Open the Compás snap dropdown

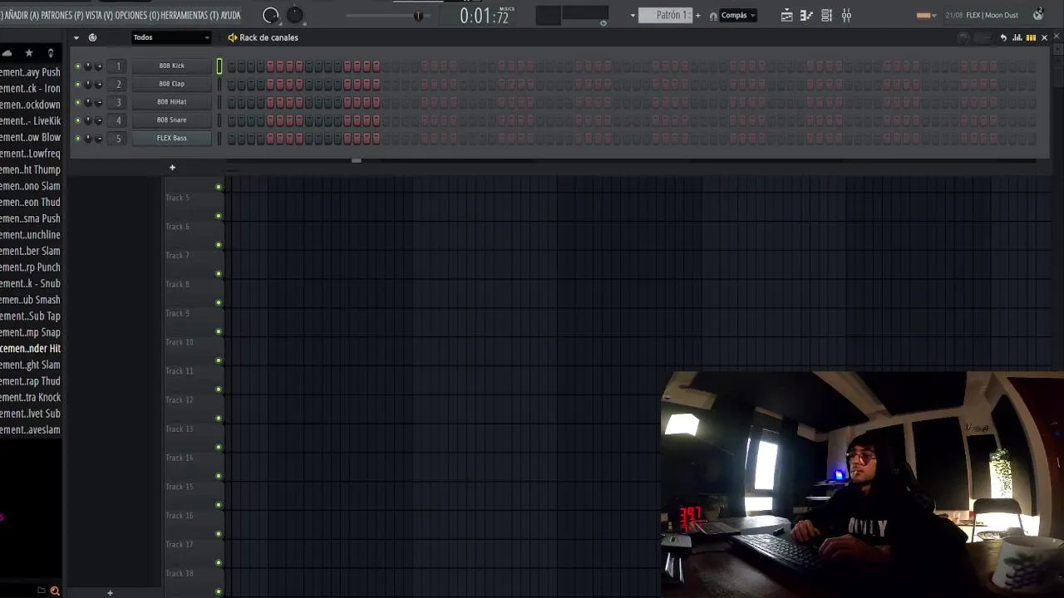pyautogui.click(x=737, y=15)
